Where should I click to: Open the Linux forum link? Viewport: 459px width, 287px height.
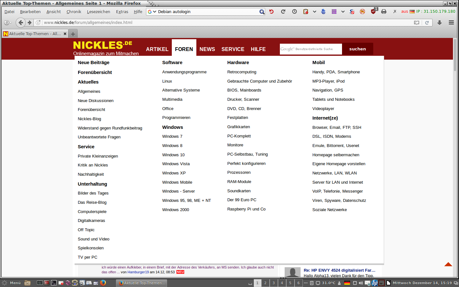pos(167,81)
